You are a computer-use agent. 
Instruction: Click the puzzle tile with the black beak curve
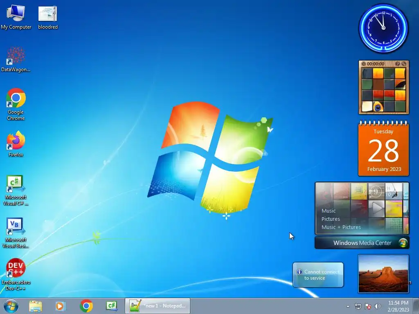[400, 84]
